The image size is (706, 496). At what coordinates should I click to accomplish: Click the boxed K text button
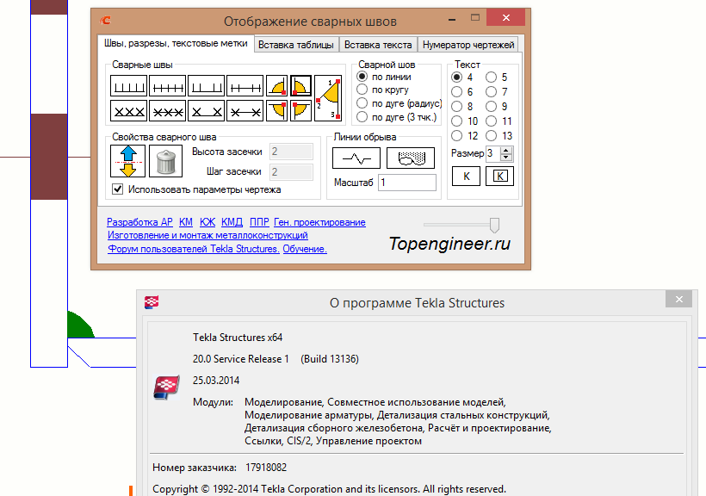499,177
